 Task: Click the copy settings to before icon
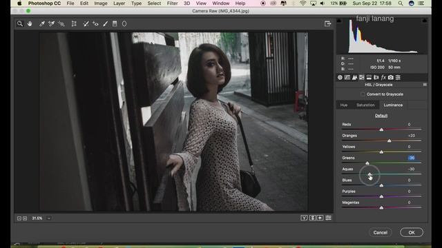[x=320, y=218]
